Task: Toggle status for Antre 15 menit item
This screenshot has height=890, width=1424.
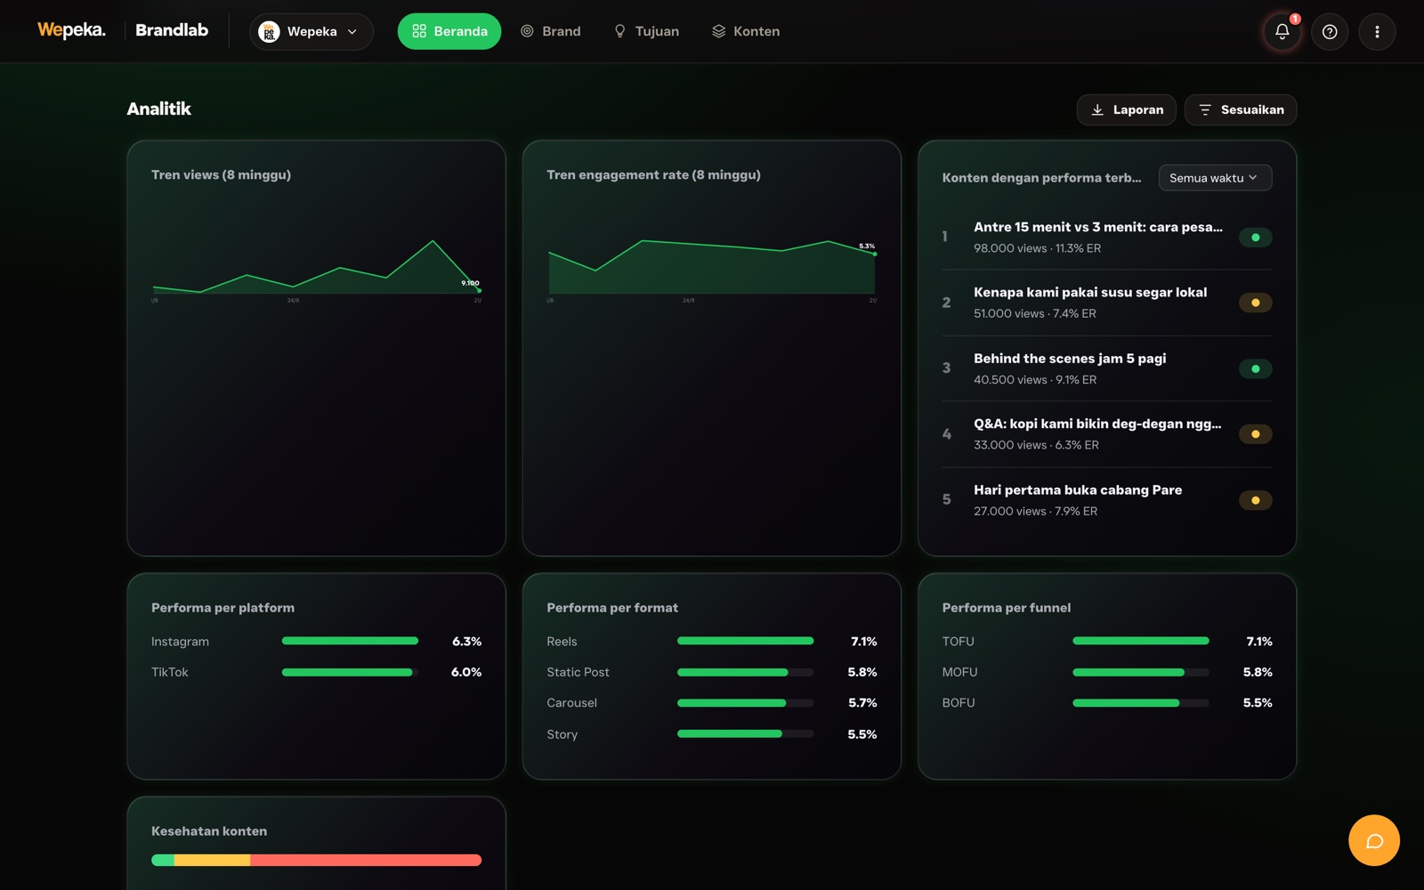Action: click(1255, 238)
